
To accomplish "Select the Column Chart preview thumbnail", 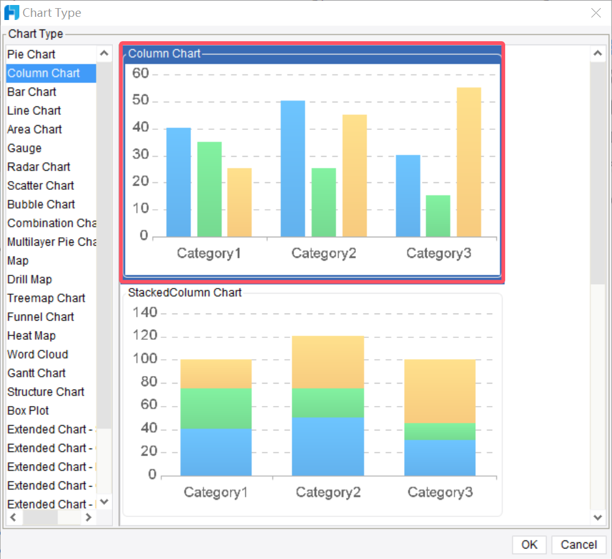I will [x=312, y=162].
